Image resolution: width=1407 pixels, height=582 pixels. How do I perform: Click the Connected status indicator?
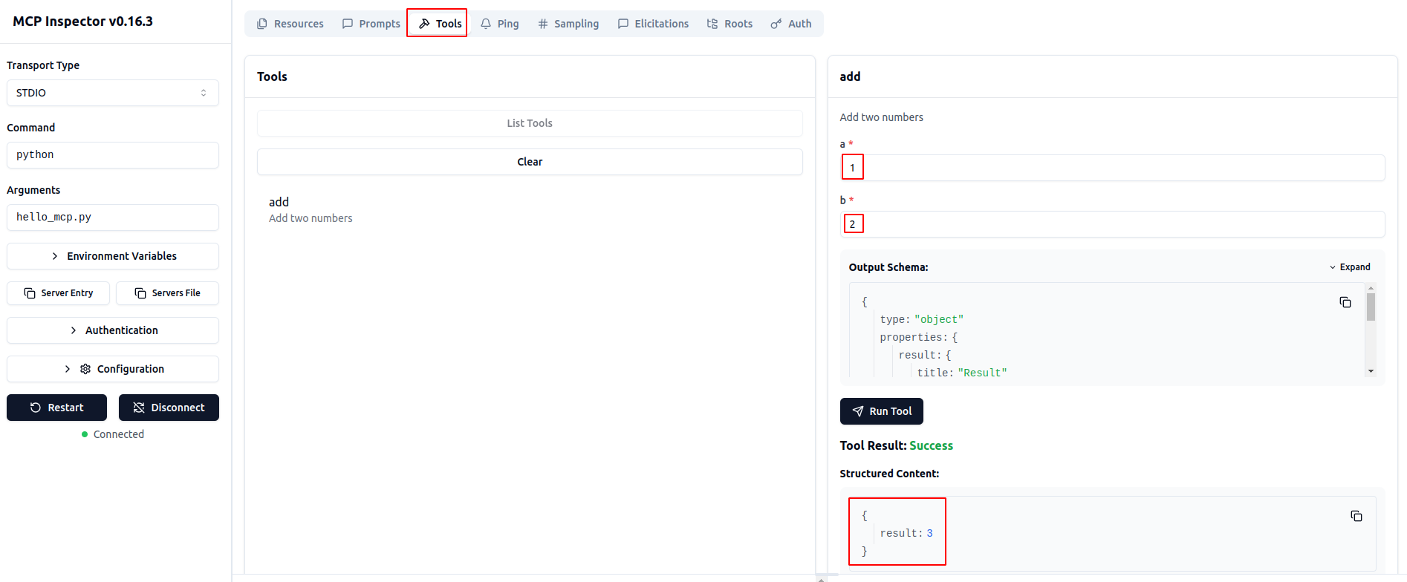pyautogui.click(x=113, y=434)
